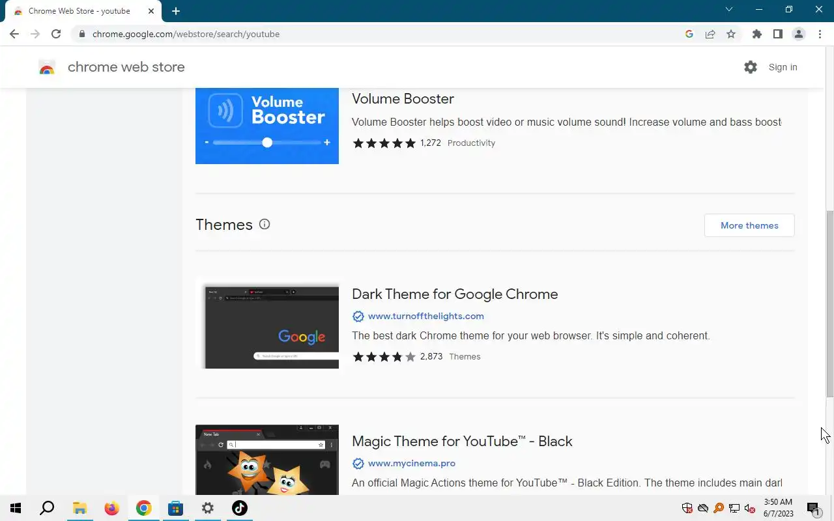View site info lock icon
The height and width of the screenshot is (521, 834).
(81, 34)
